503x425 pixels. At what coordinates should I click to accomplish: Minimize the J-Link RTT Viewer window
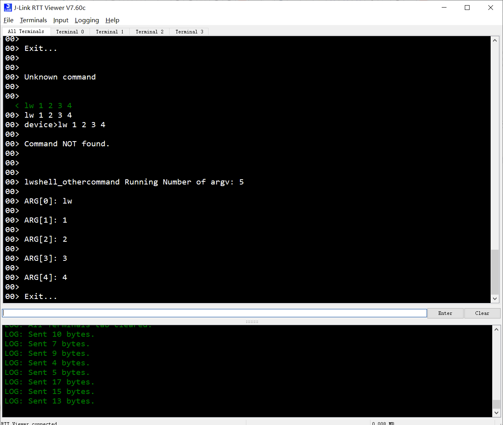[444, 8]
